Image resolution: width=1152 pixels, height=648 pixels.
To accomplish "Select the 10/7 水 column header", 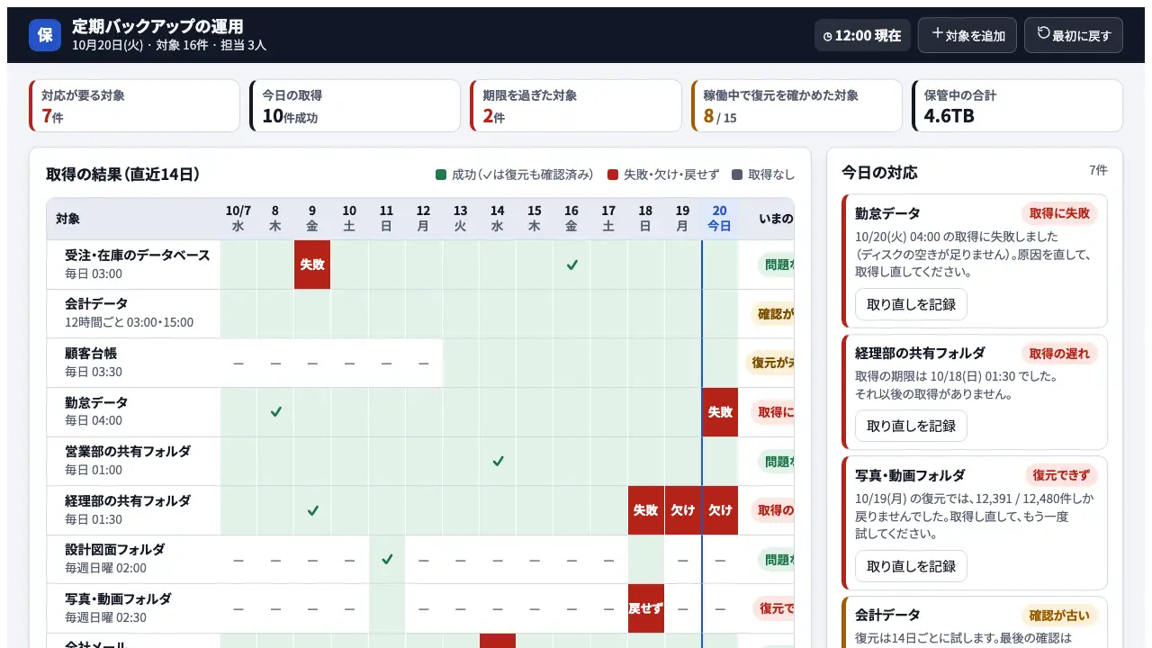I will 238,219.
